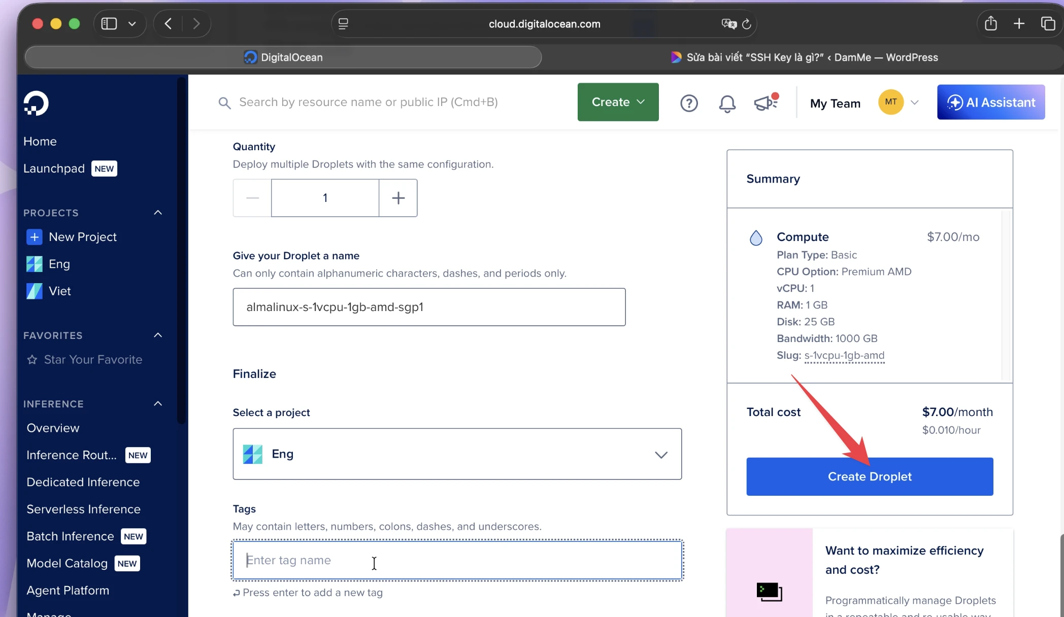The image size is (1064, 617).
Task: Click the translate icon in the address bar
Action: point(728,24)
